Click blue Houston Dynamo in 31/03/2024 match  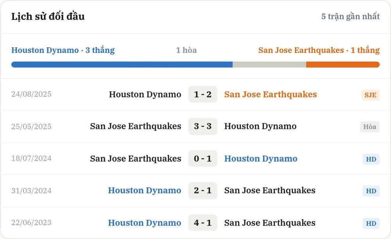145,191
